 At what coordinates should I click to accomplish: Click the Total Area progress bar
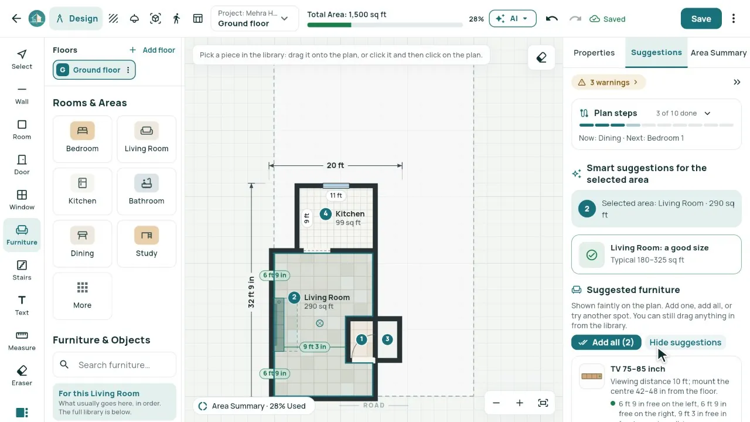(385, 25)
